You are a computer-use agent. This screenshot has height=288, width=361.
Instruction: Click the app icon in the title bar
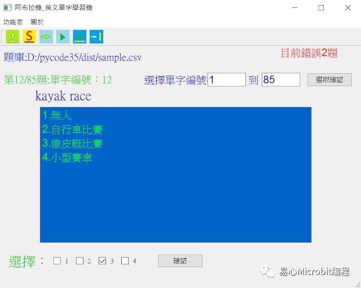point(7,7)
